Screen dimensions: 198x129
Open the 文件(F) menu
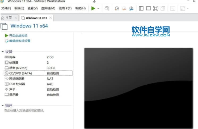click(x=6, y=8)
